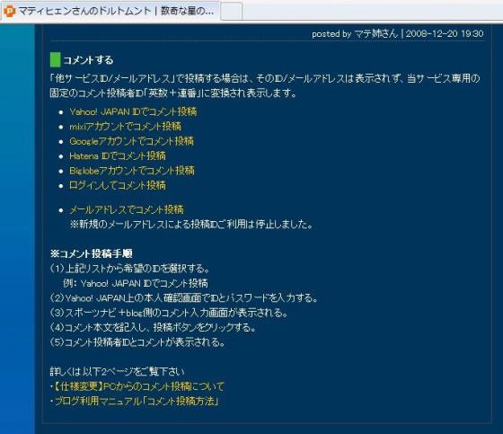
Task: Click step (5) コメント投稿者IDとコメントが表示される text
Action: point(137,342)
